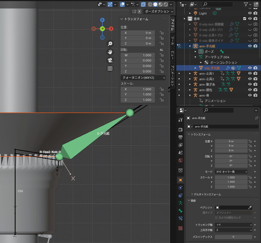This screenshot has width=261, height=243.
Task: Hide arm-止具1 in the viewport
Action: [x=250, y=73]
